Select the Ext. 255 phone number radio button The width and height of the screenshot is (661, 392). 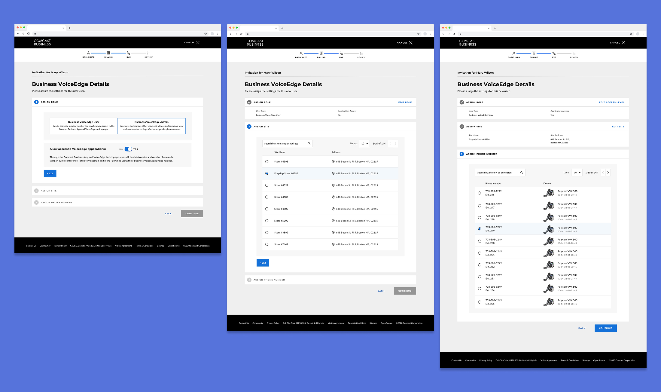[480, 302]
